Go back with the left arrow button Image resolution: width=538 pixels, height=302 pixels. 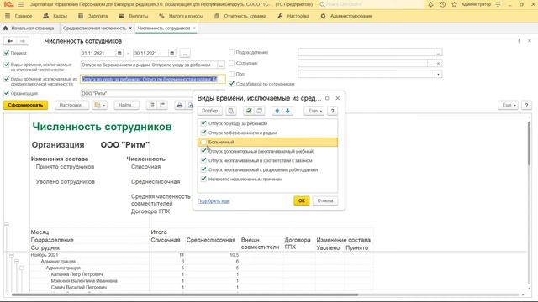10,41
